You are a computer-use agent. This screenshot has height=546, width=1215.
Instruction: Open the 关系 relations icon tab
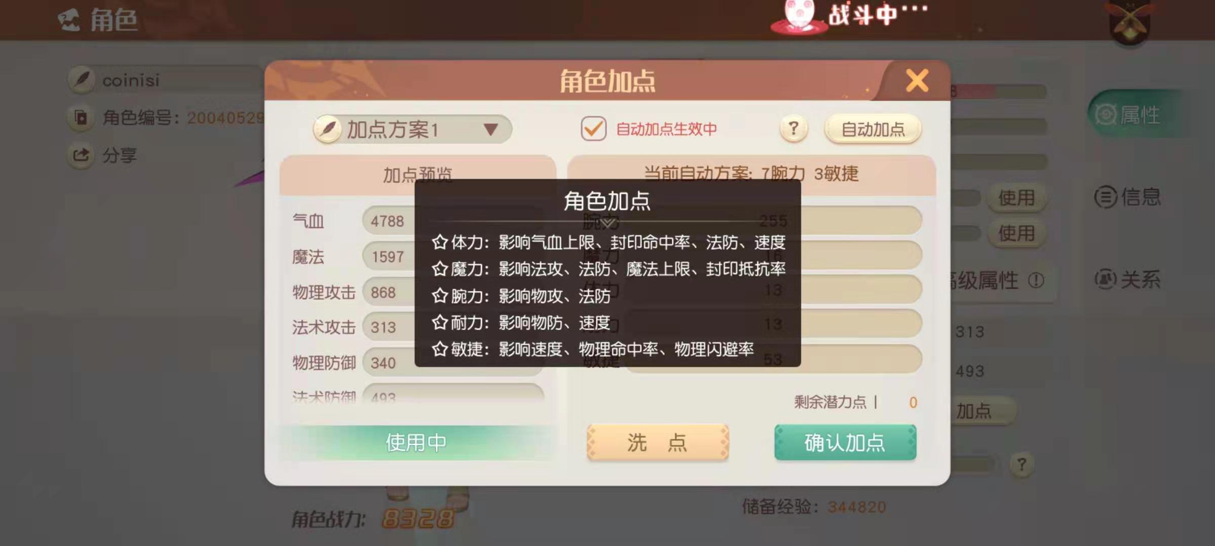point(1106,279)
